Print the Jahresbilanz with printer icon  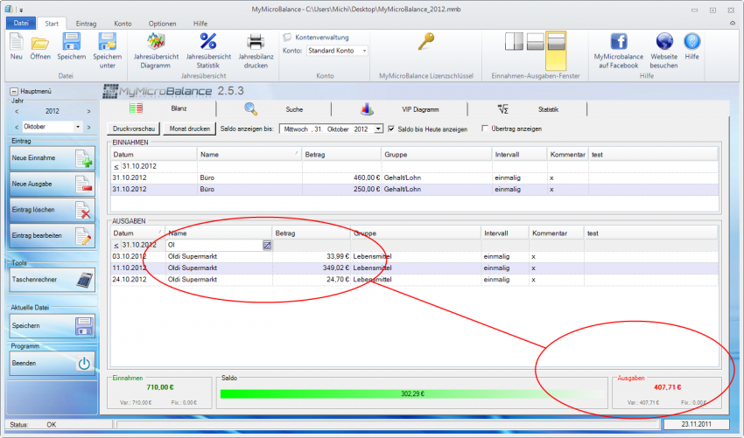coord(255,41)
